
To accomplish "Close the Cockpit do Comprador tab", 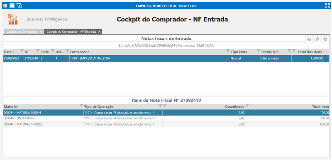I will click(41, 32).
